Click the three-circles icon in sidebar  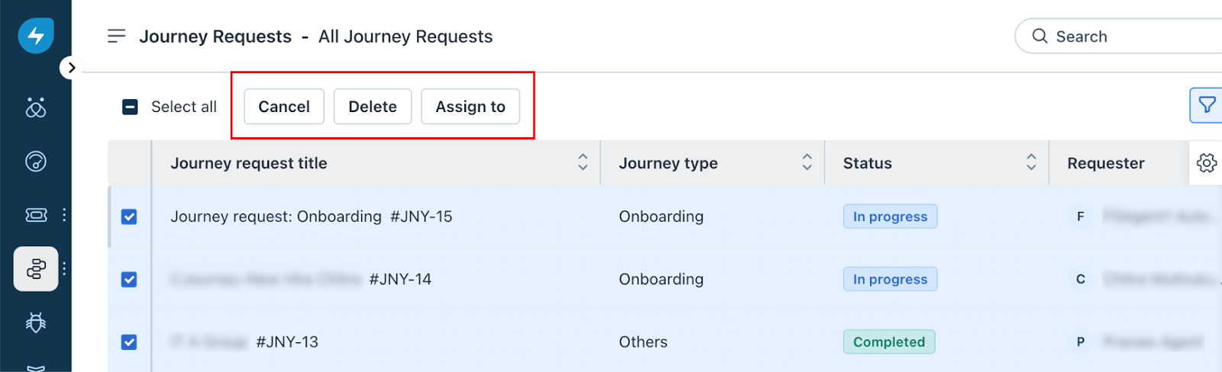pyautogui.click(x=36, y=107)
